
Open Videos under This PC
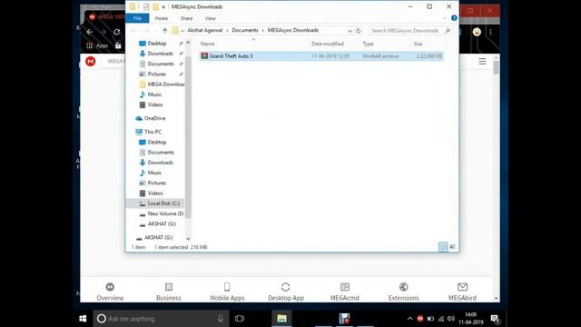pyautogui.click(x=155, y=193)
